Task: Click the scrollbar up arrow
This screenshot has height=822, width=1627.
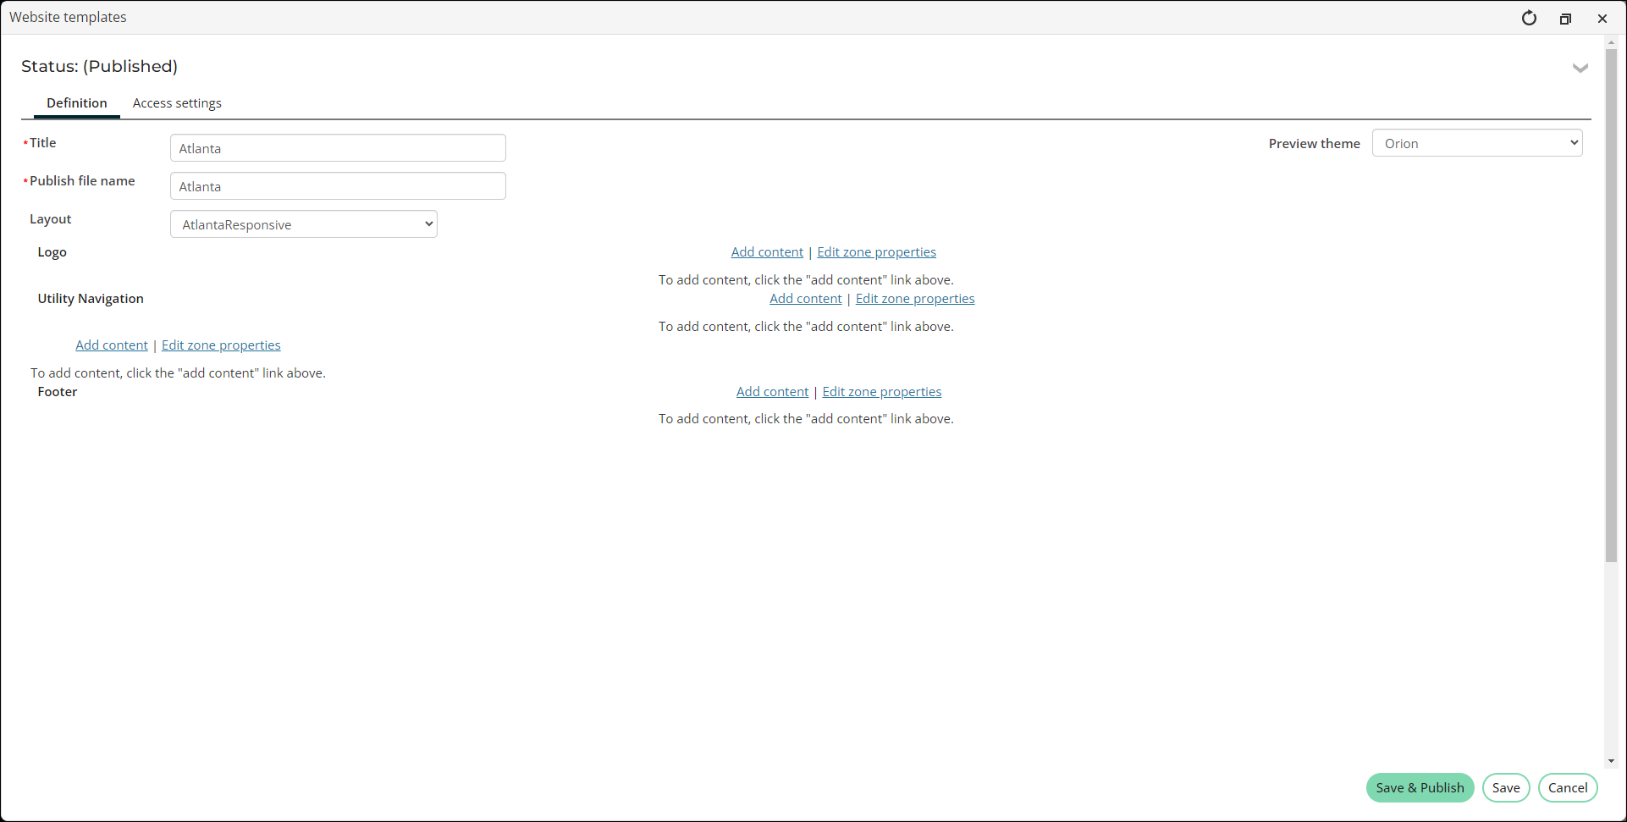Action: coord(1611,41)
